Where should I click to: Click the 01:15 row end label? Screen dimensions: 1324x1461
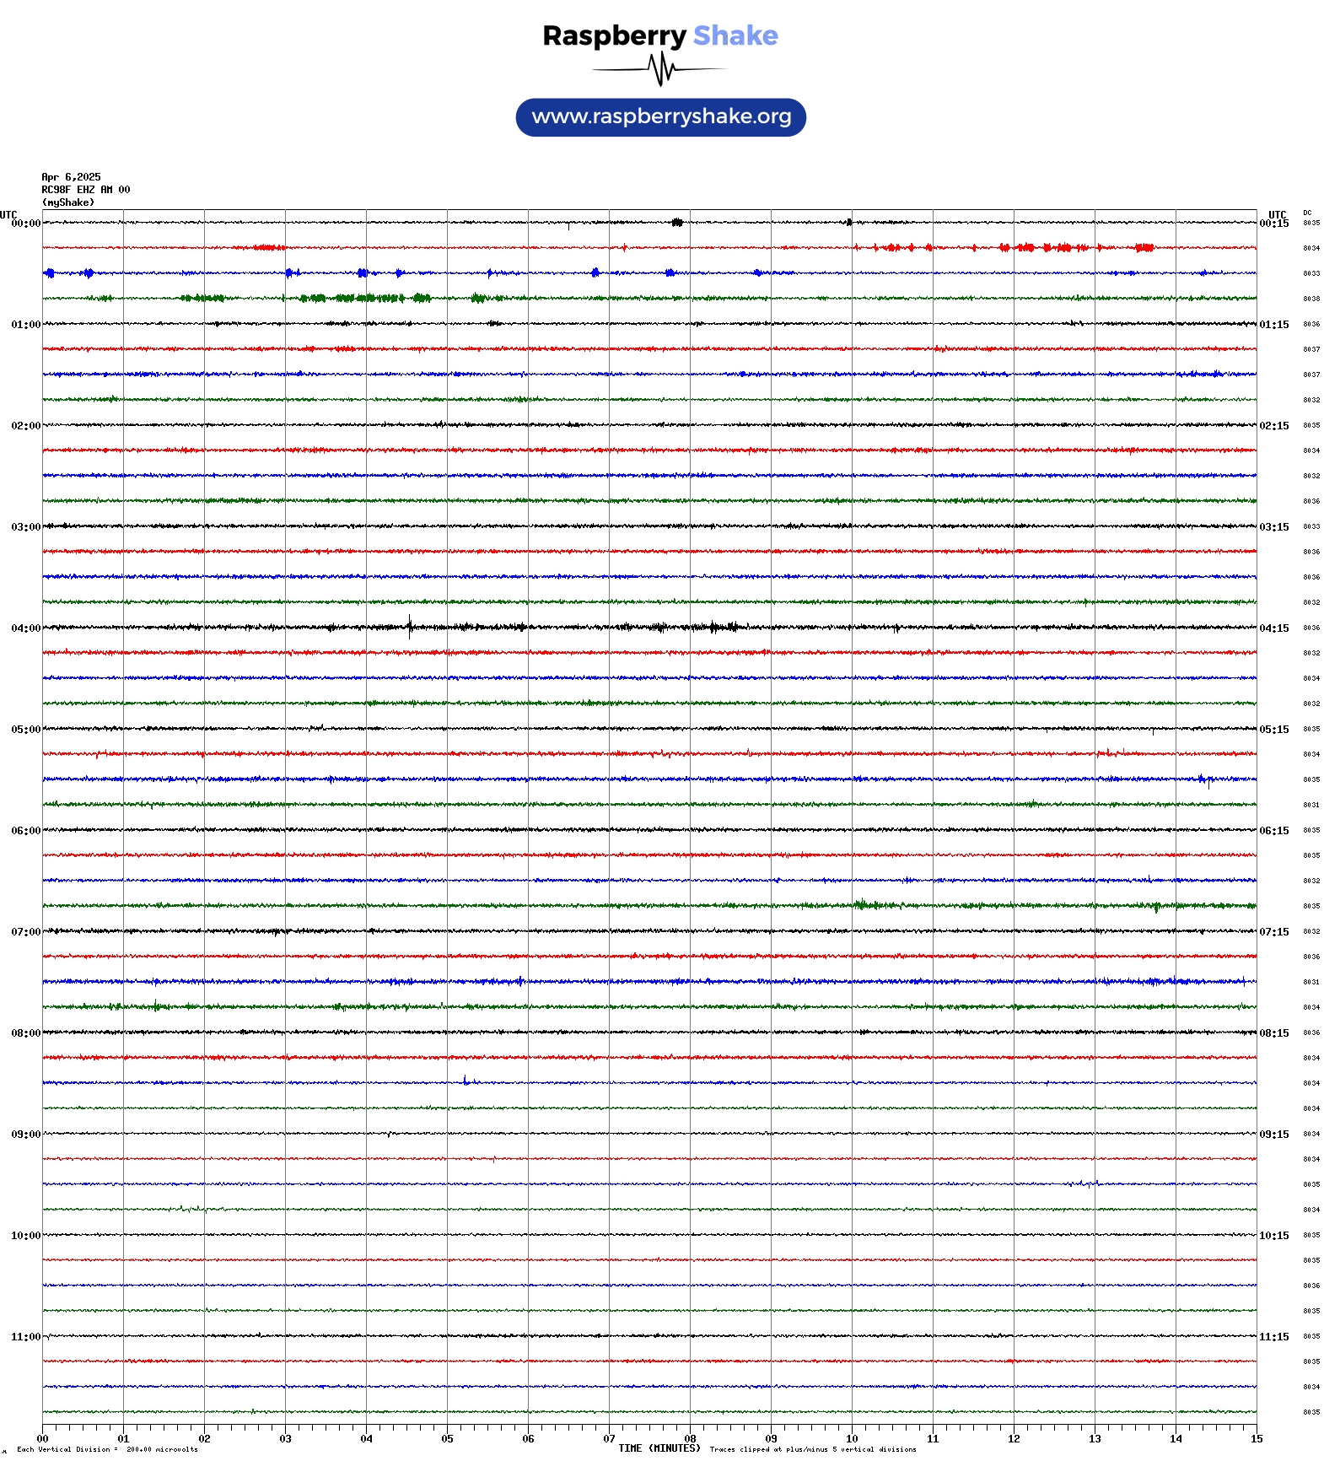click(x=1274, y=325)
